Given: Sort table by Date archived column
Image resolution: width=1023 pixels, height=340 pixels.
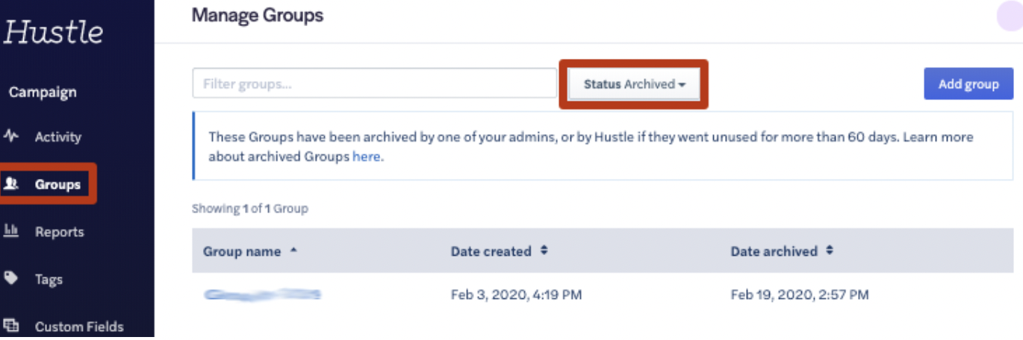Looking at the screenshot, I should click(x=782, y=251).
